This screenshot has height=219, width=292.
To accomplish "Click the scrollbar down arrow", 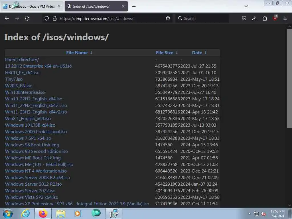I will tap(289, 205).
